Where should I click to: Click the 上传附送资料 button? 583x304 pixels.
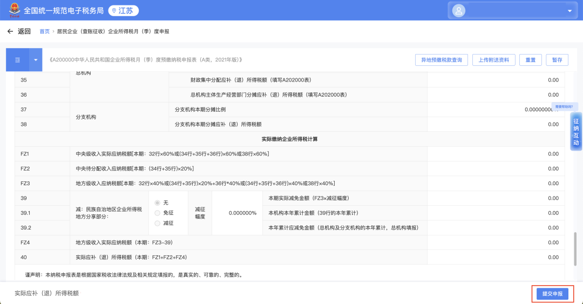pyautogui.click(x=493, y=60)
